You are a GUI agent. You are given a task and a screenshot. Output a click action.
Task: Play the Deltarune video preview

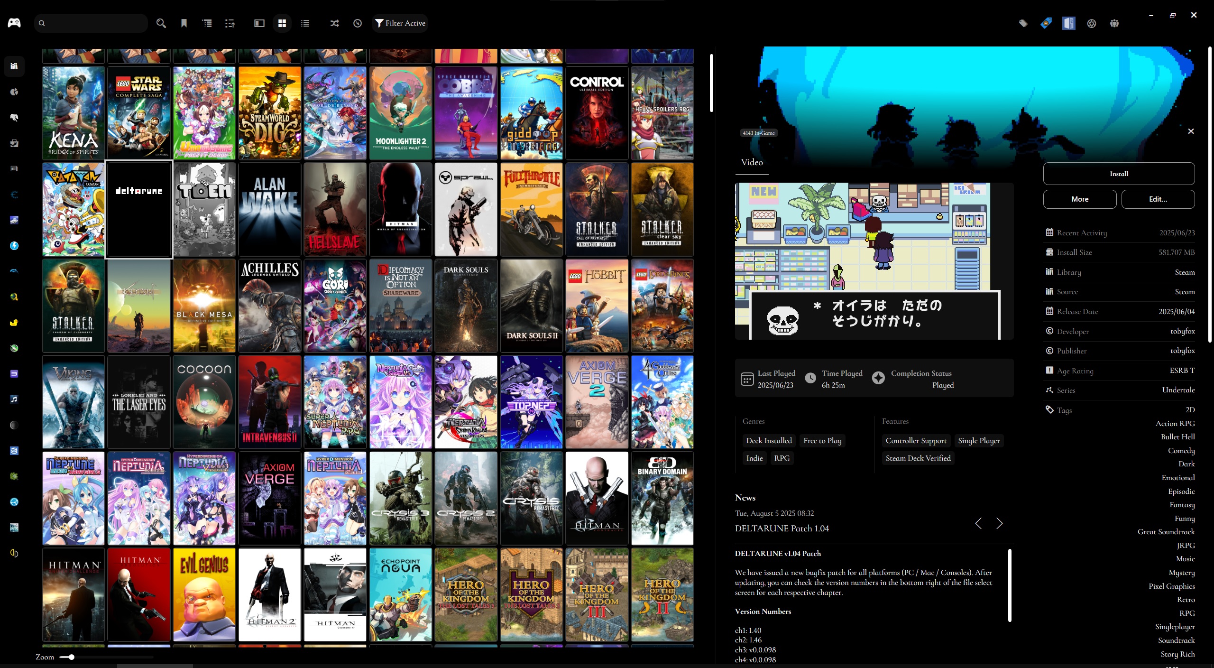pos(874,261)
